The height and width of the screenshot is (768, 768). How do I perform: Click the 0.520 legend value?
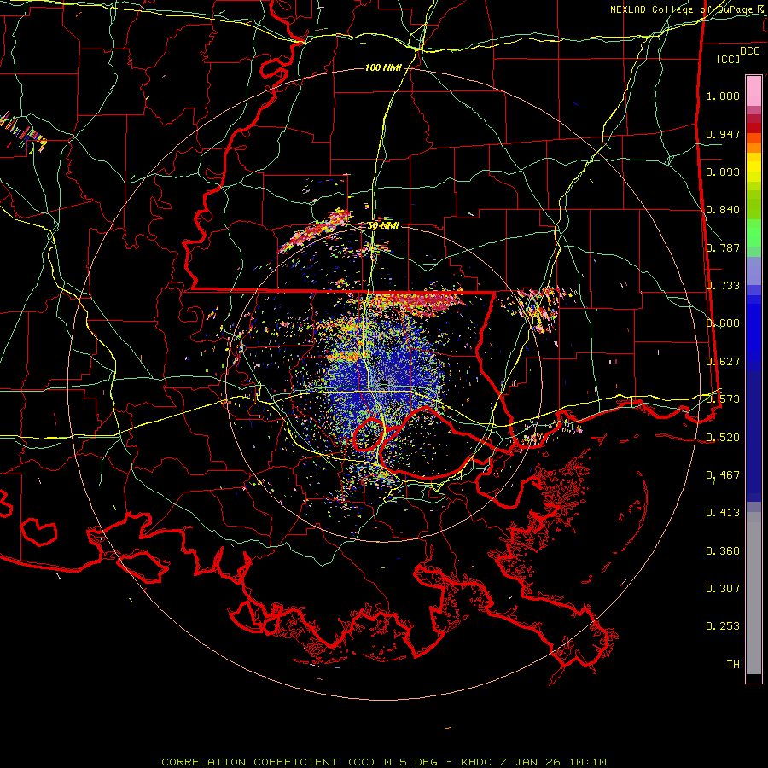[723, 438]
